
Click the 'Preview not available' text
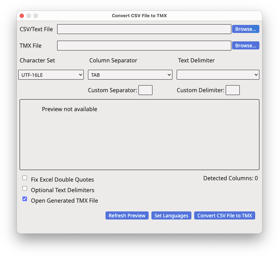pos(69,109)
